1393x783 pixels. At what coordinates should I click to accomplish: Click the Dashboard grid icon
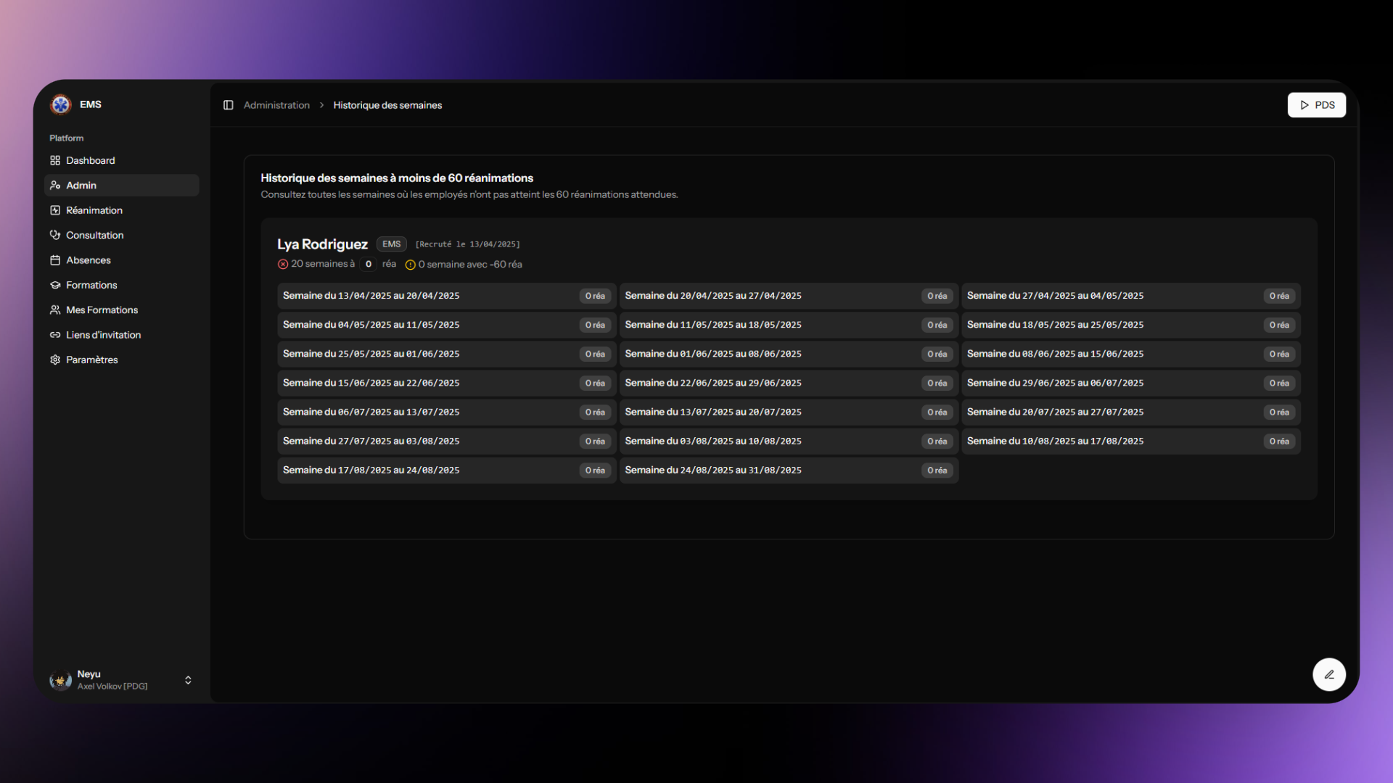55,160
